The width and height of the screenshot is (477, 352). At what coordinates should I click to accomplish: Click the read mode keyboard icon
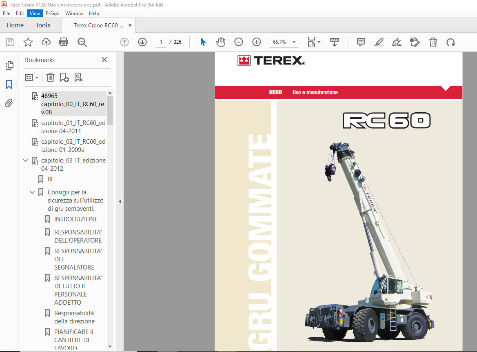click(x=334, y=42)
